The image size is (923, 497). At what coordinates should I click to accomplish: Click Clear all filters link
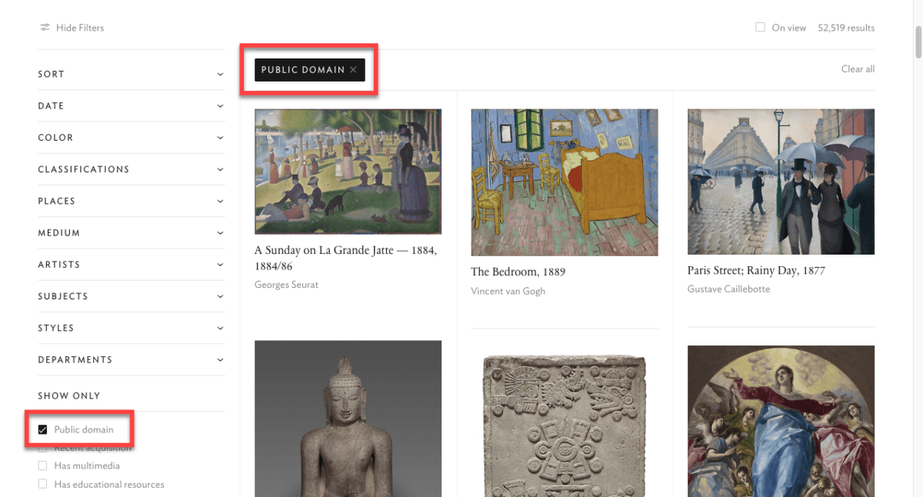pos(858,69)
